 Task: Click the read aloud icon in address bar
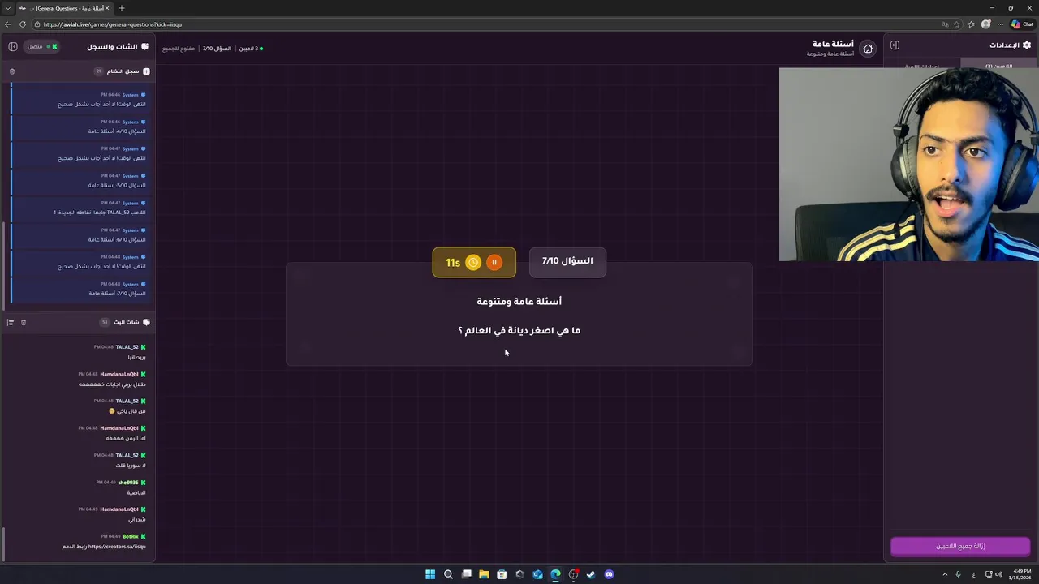pos(945,24)
